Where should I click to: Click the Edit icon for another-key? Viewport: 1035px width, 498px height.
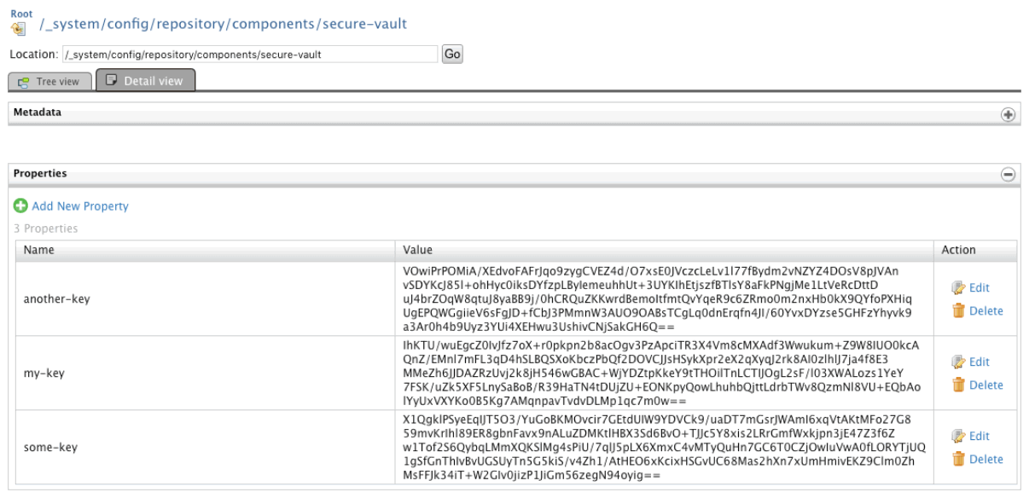(x=958, y=288)
